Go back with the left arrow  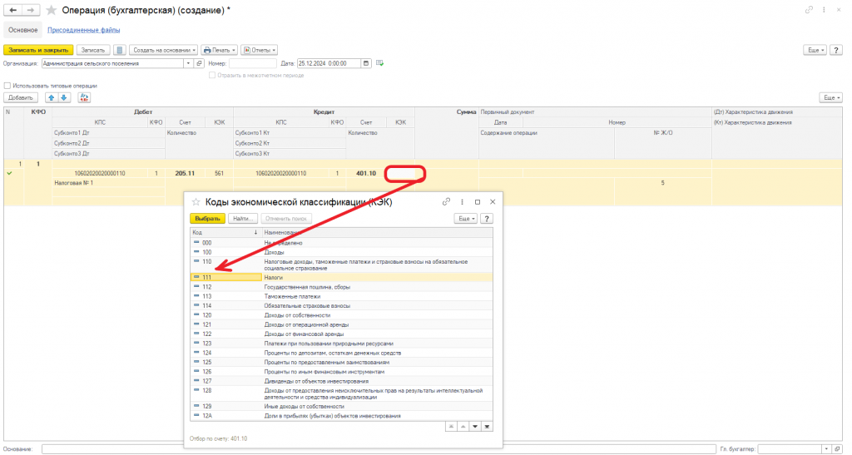pos(13,10)
